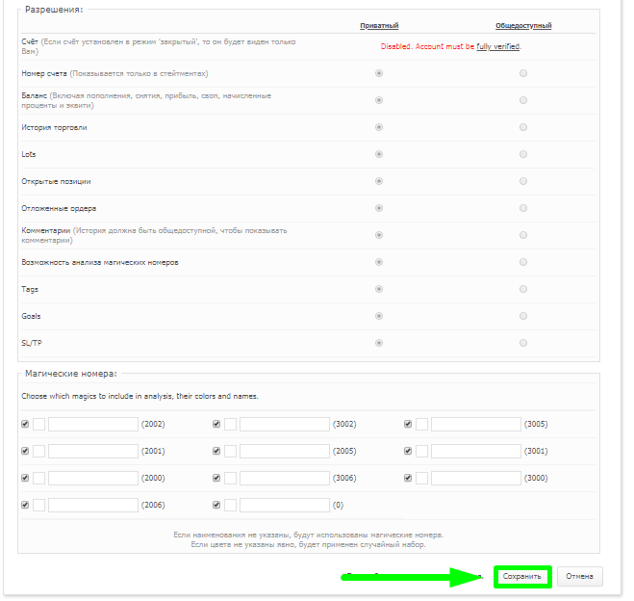Choose Общедоступный for SL/TP
Viewport: 634px width, 601px height.
522,343
